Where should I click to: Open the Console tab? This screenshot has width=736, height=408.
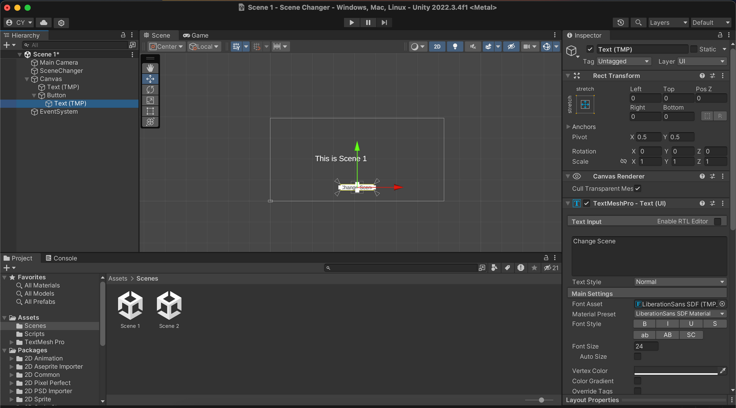click(61, 258)
